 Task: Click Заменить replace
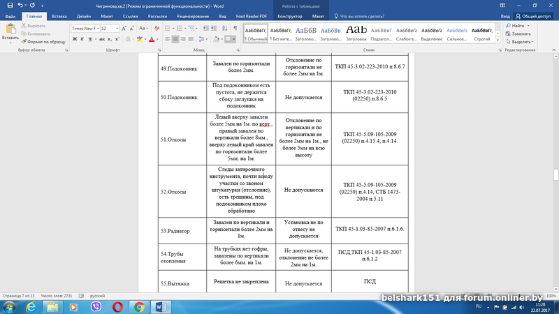coord(518,33)
